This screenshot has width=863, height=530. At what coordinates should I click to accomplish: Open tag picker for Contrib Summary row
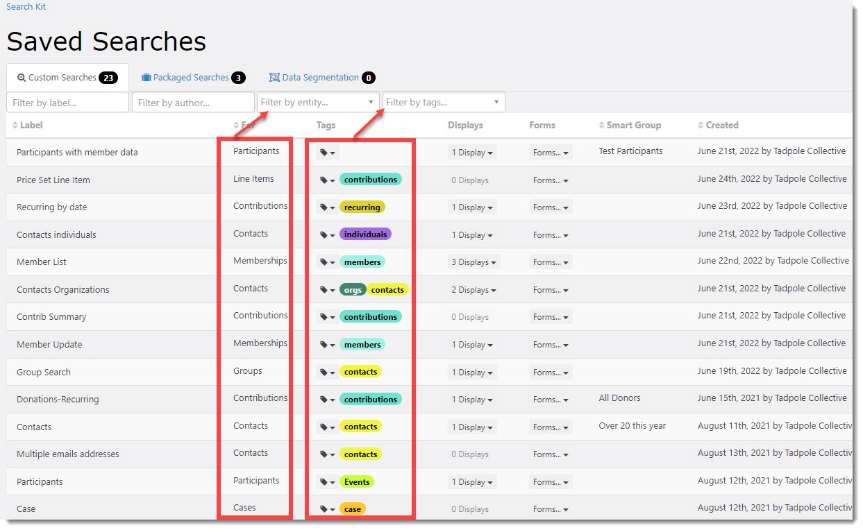[x=327, y=317]
